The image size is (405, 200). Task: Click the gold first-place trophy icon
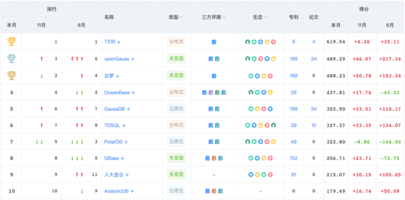click(x=12, y=42)
